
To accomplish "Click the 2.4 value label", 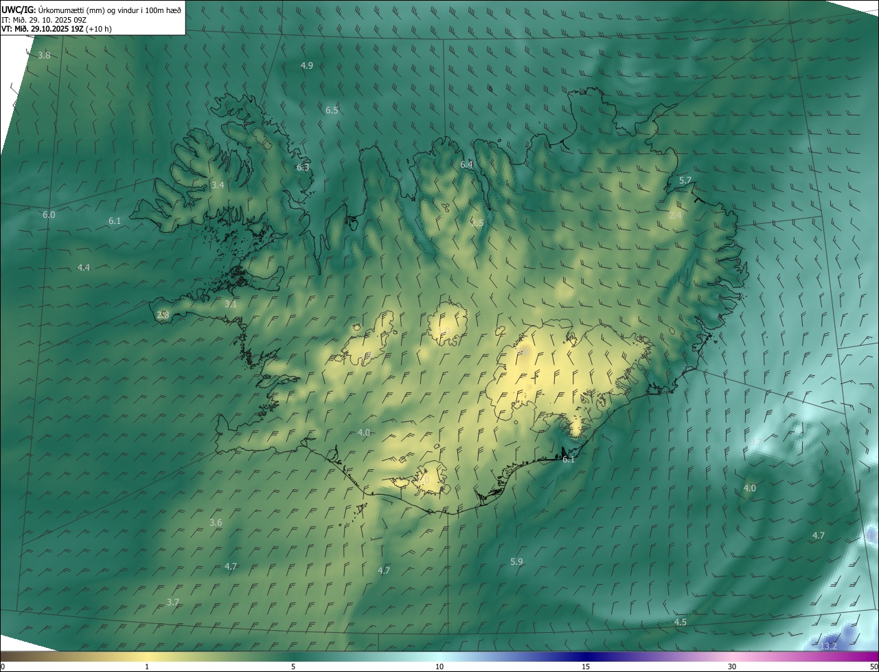I will click(676, 215).
